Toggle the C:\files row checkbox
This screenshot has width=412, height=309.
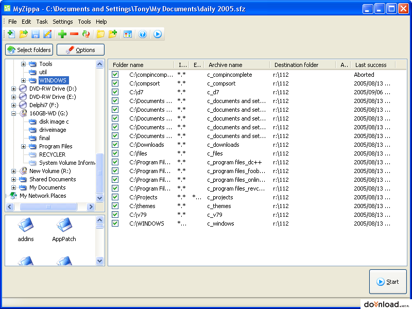(115, 153)
